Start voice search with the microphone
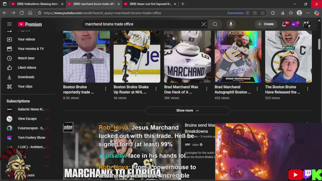This screenshot has width=322, height=181. [231, 24]
